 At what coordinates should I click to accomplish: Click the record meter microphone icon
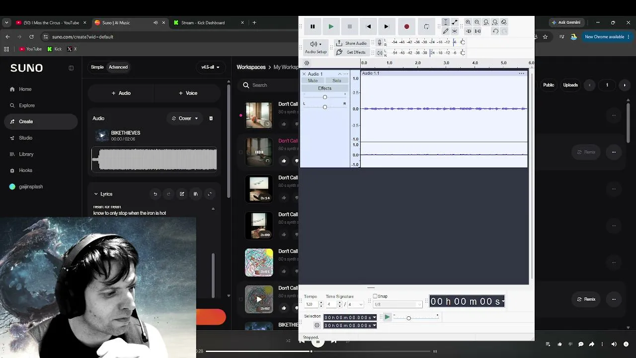click(380, 43)
